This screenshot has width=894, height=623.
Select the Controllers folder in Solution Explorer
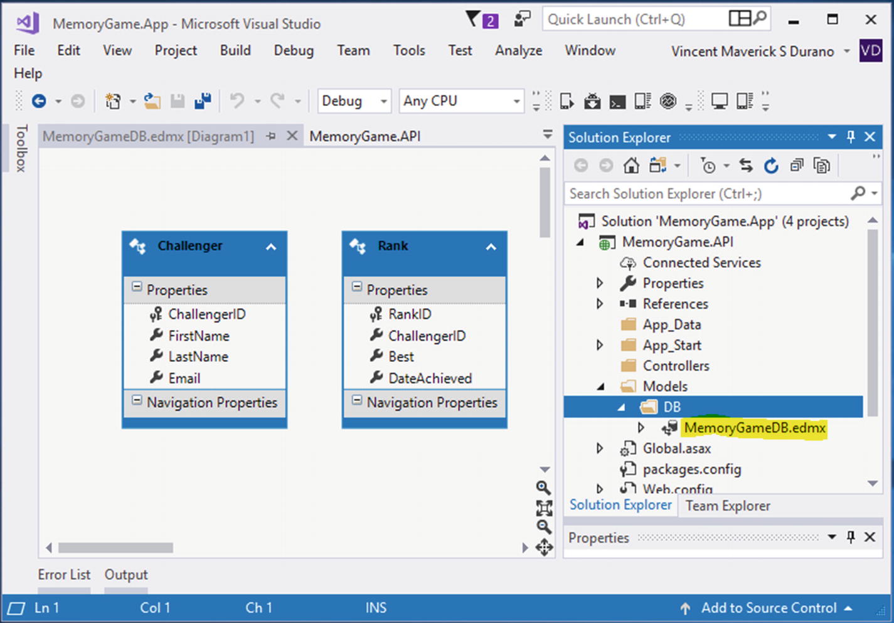coord(676,366)
